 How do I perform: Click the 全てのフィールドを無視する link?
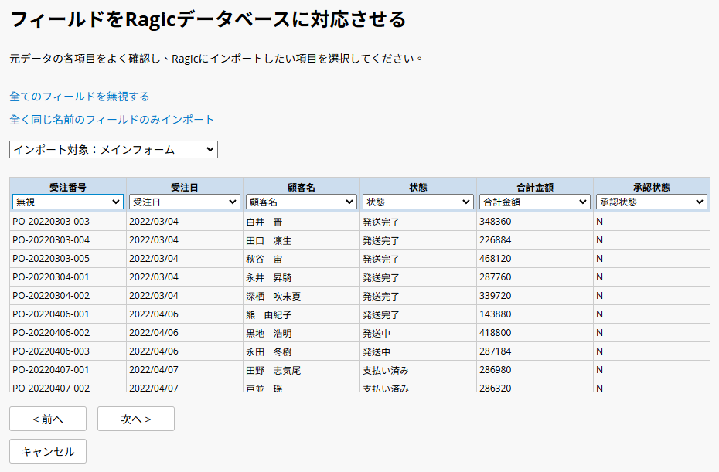(80, 97)
